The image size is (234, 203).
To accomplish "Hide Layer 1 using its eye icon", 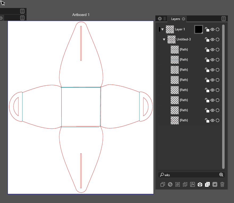I will click(x=212, y=30).
